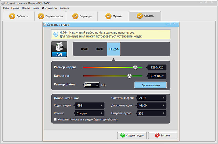
Task: Switch to the Создать tab
Action: pyautogui.click(x=145, y=16)
